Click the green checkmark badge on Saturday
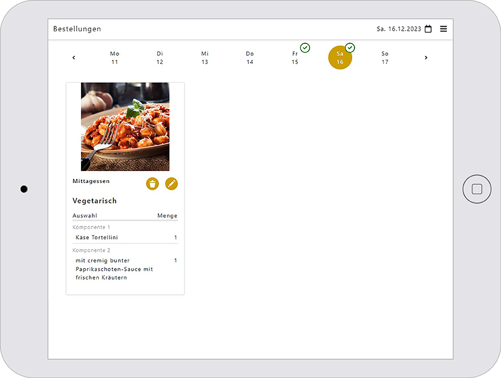Screen dimensions: 501x378 point(350,48)
